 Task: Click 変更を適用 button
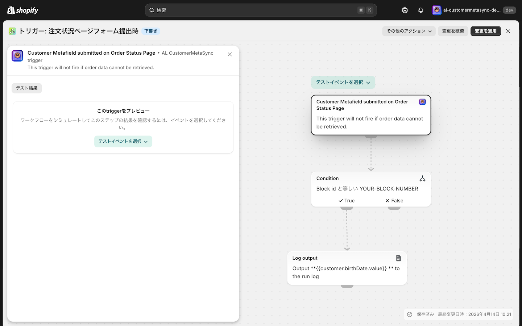click(x=486, y=31)
